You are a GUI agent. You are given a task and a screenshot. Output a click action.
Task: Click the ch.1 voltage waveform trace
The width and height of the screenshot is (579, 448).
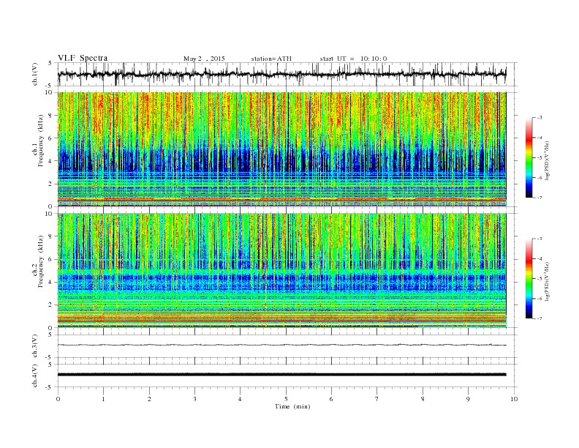tap(281, 74)
